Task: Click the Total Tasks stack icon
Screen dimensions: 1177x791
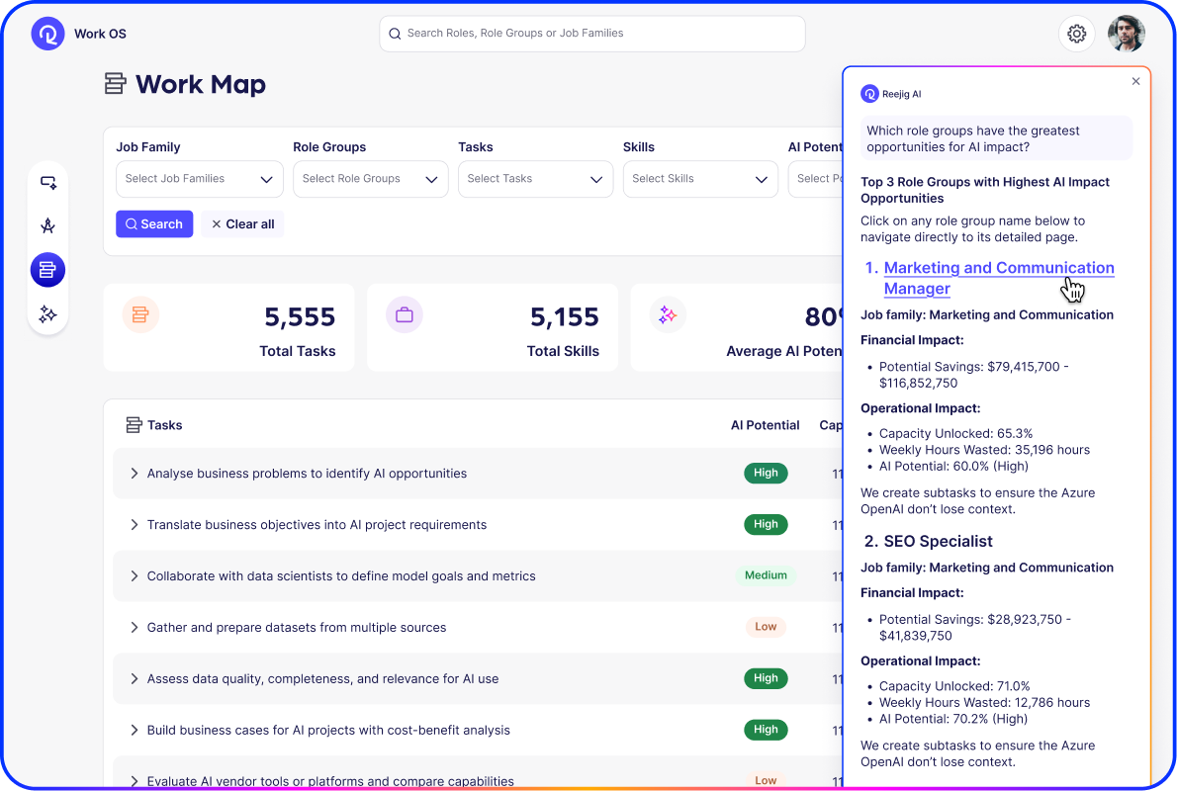Action: (140, 315)
